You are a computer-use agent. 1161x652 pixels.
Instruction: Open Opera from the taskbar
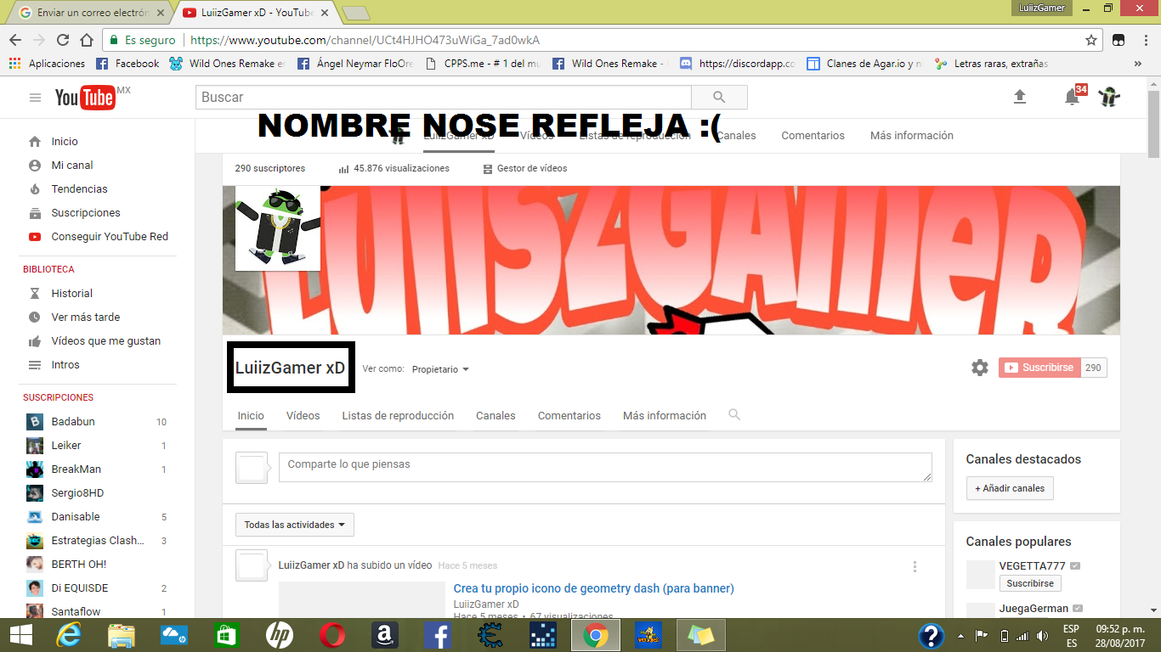[x=332, y=635]
